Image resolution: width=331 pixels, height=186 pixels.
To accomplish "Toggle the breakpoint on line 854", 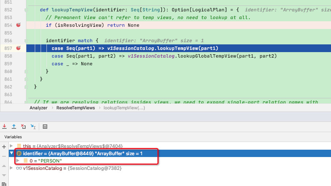I will [18, 25].
